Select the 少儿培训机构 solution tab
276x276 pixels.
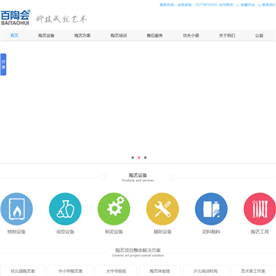coord(205,271)
